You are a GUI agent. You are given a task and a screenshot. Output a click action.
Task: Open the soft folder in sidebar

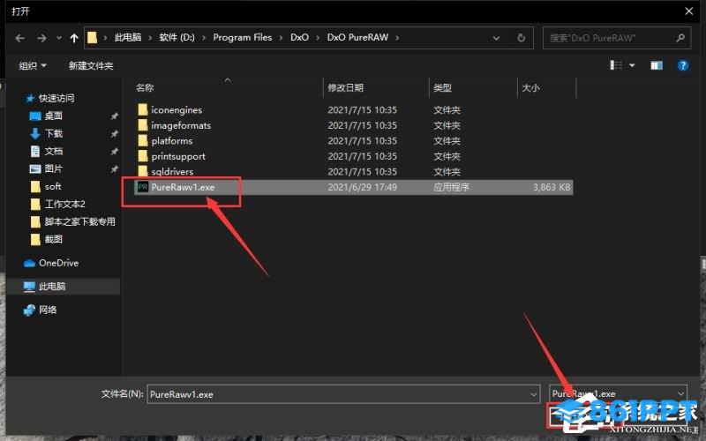click(53, 186)
